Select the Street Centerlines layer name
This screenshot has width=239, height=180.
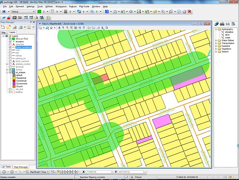tap(24, 47)
